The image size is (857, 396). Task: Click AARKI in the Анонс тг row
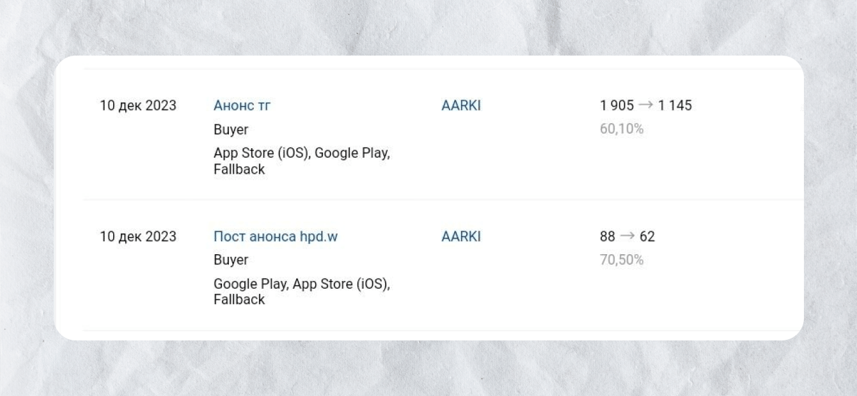click(460, 106)
